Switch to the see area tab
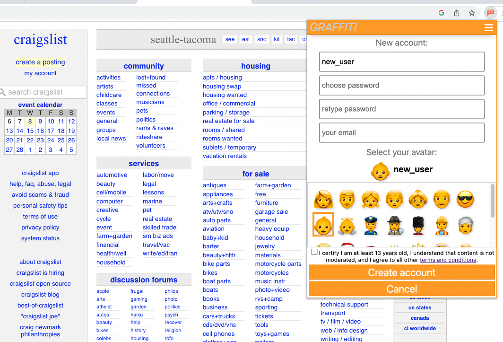503x342 pixels. pos(230,39)
